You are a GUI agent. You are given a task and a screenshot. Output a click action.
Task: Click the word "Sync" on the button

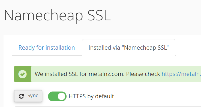click(33, 96)
